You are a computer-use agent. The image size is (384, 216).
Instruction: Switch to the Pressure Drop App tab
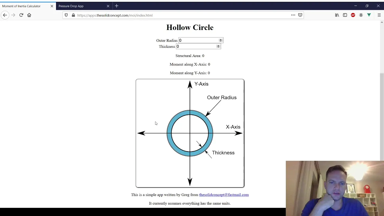pyautogui.click(x=84, y=6)
